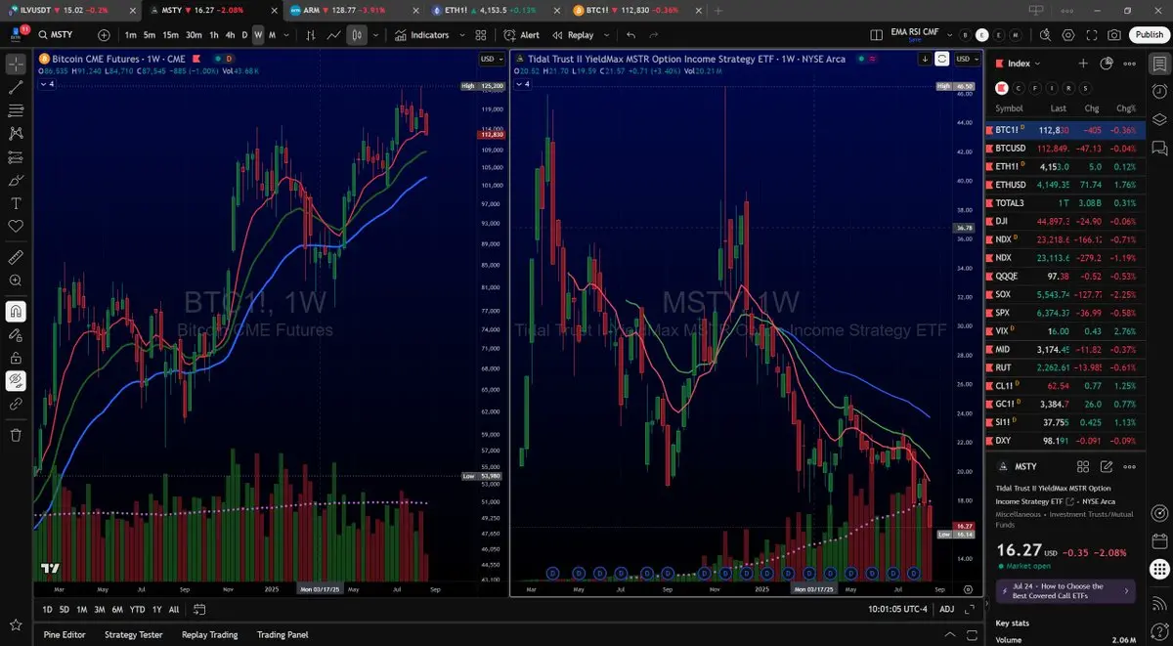
Task: Expand collapsed indicators legend on BTC chart
Action: point(47,84)
